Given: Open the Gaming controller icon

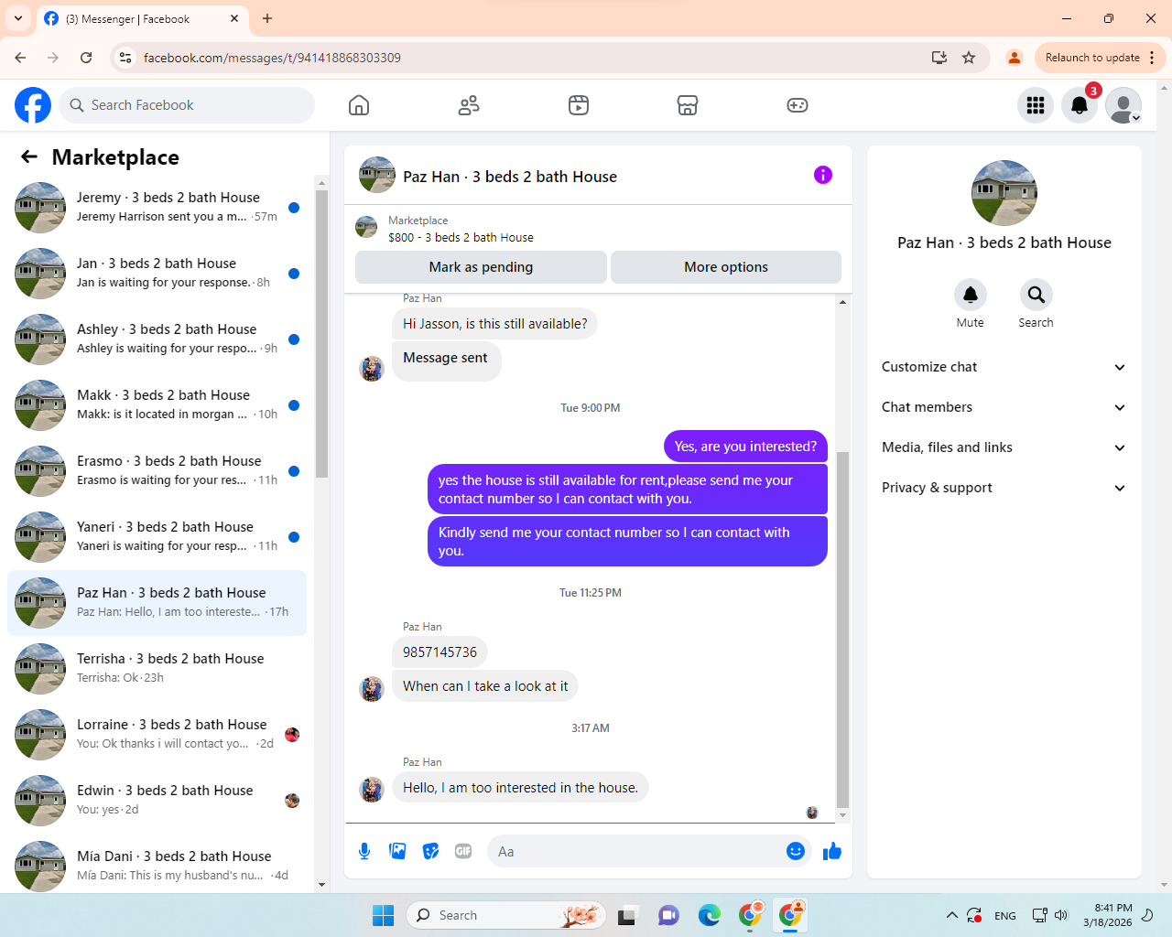Looking at the screenshot, I should pos(798,105).
